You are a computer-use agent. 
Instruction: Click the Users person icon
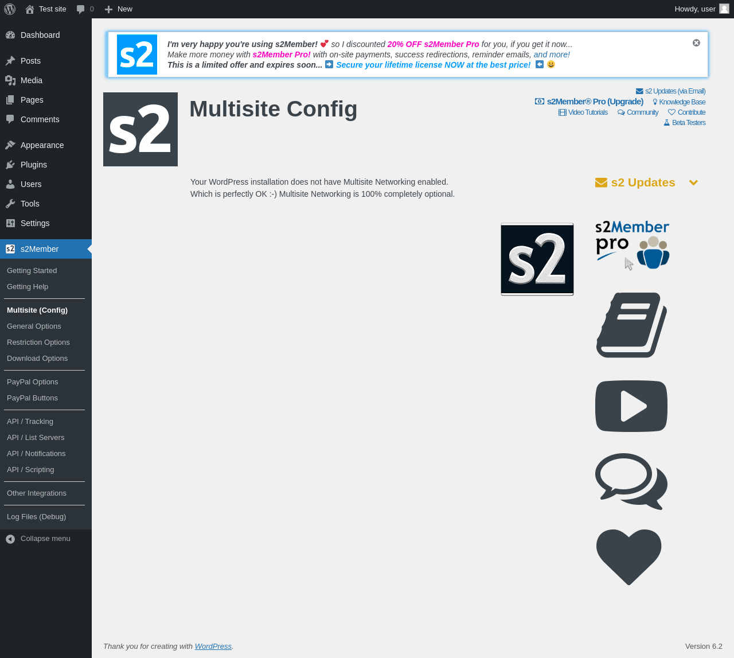(10, 184)
